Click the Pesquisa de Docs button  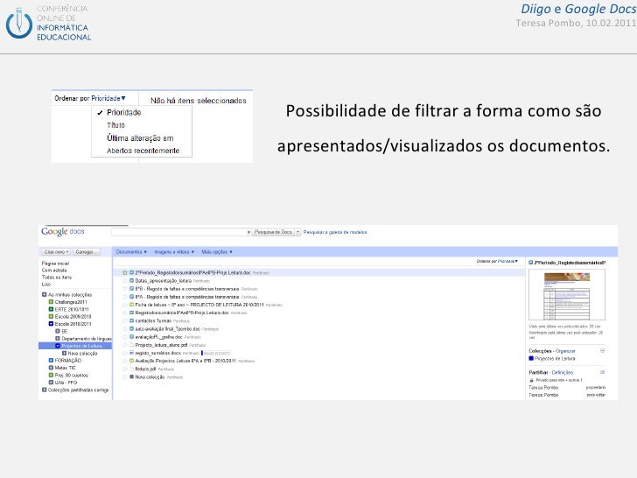click(x=273, y=232)
